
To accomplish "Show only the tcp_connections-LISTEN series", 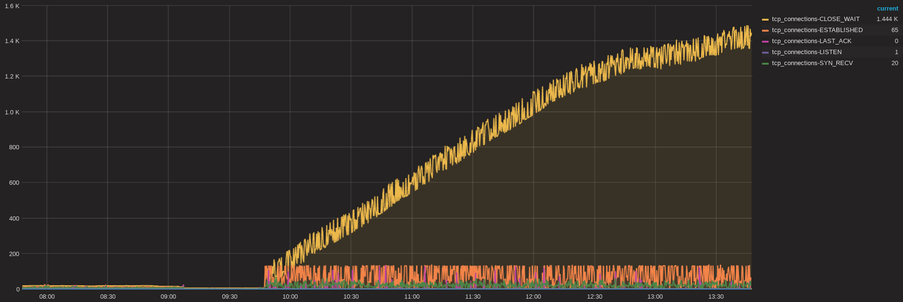I will click(x=807, y=52).
